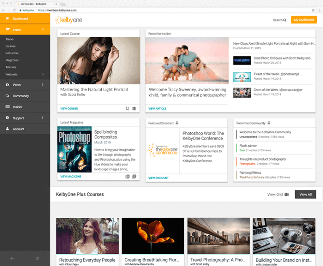Click the power icon at sidebar bottom
Image resolution: width=323 pixels, height=266 pixels.
coord(37,258)
